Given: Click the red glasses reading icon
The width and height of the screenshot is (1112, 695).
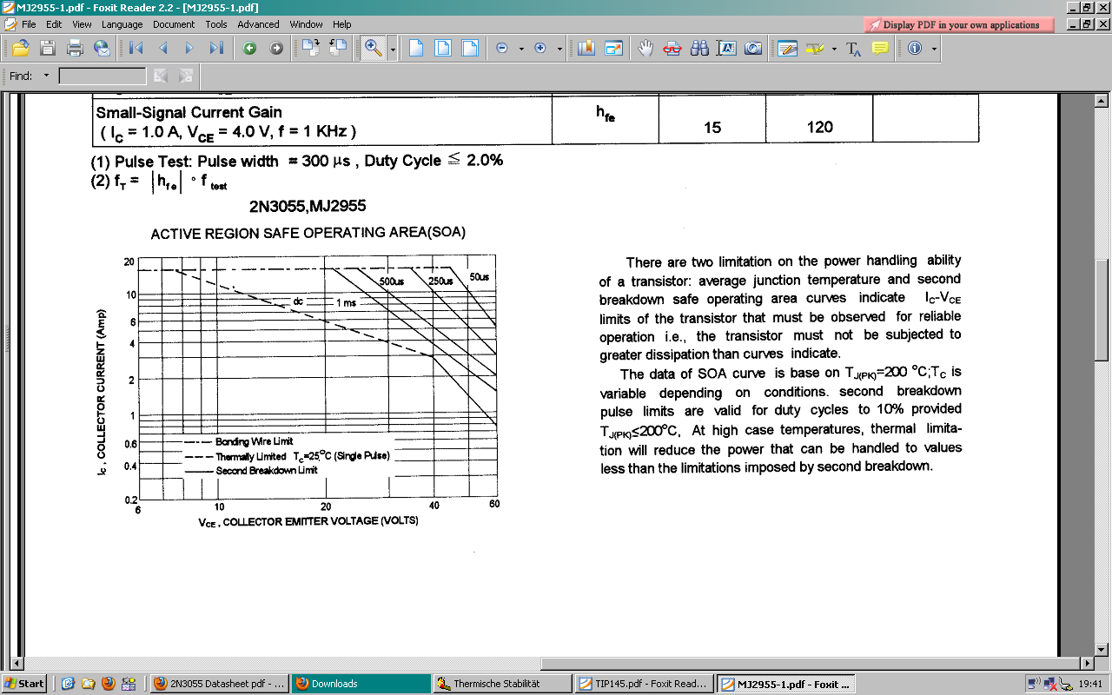Looking at the screenshot, I should [x=672, y=48].
